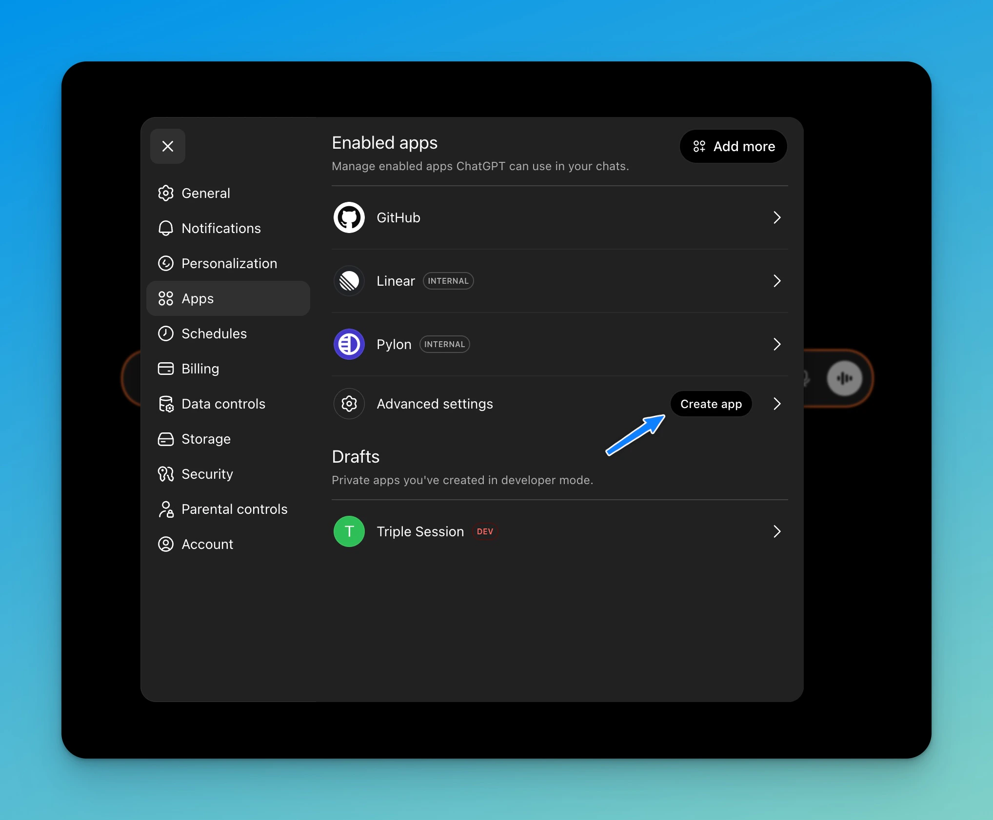Image resolution: width=993 pixels, height=820 pixels.
Task: Click the Pylon INTERNAL badge
Action: tap(444, 344)
